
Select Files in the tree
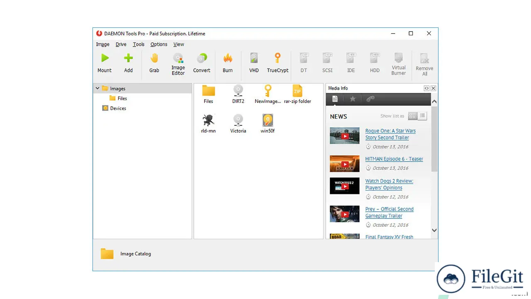click(118, 98)
